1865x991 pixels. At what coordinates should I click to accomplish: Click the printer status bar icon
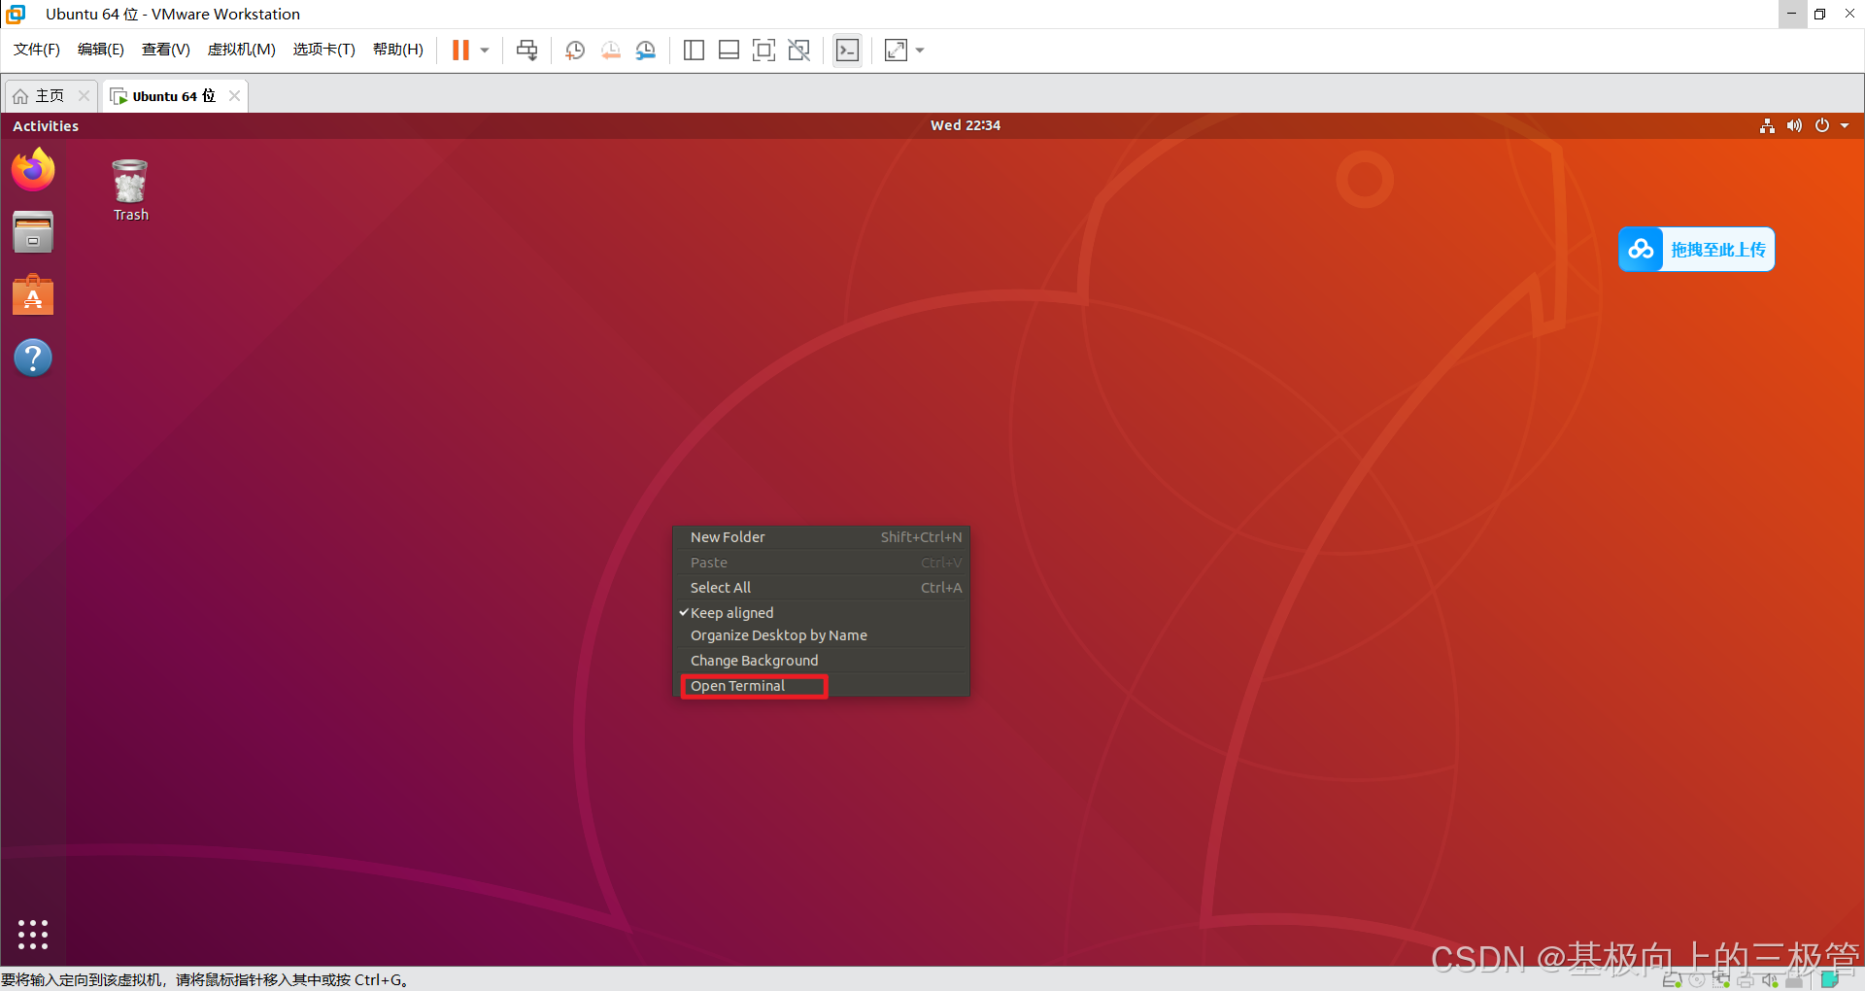pyautogui.click(x=1746, y=980)
